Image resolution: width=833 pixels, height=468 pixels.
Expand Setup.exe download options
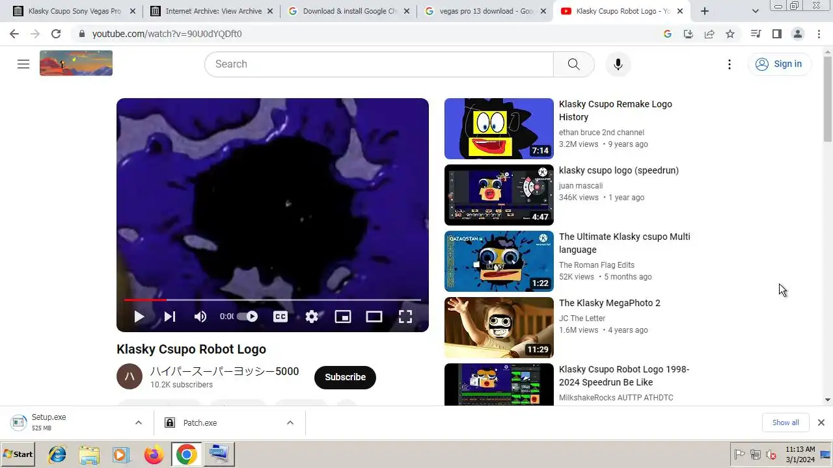(139, 422)
